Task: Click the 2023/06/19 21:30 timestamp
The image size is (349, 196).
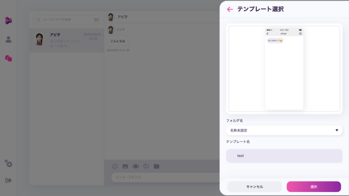Action: pyautogui.click(x=118, y=50)
